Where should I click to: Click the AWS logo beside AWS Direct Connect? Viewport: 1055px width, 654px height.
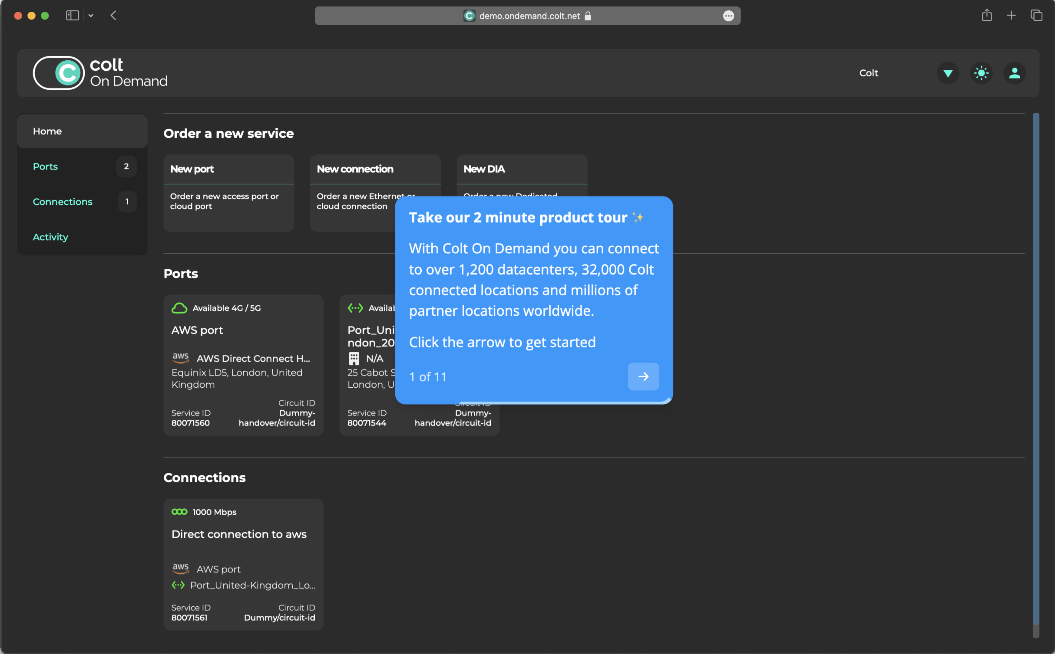coord(180,358)
